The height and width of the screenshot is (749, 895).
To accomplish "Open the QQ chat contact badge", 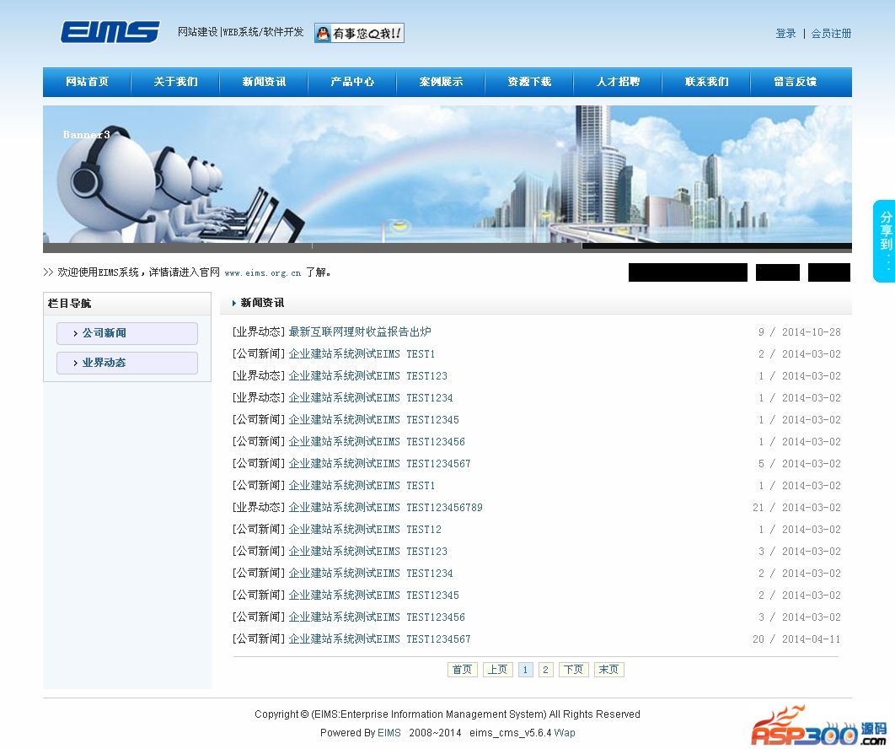I will pos(359,33).
